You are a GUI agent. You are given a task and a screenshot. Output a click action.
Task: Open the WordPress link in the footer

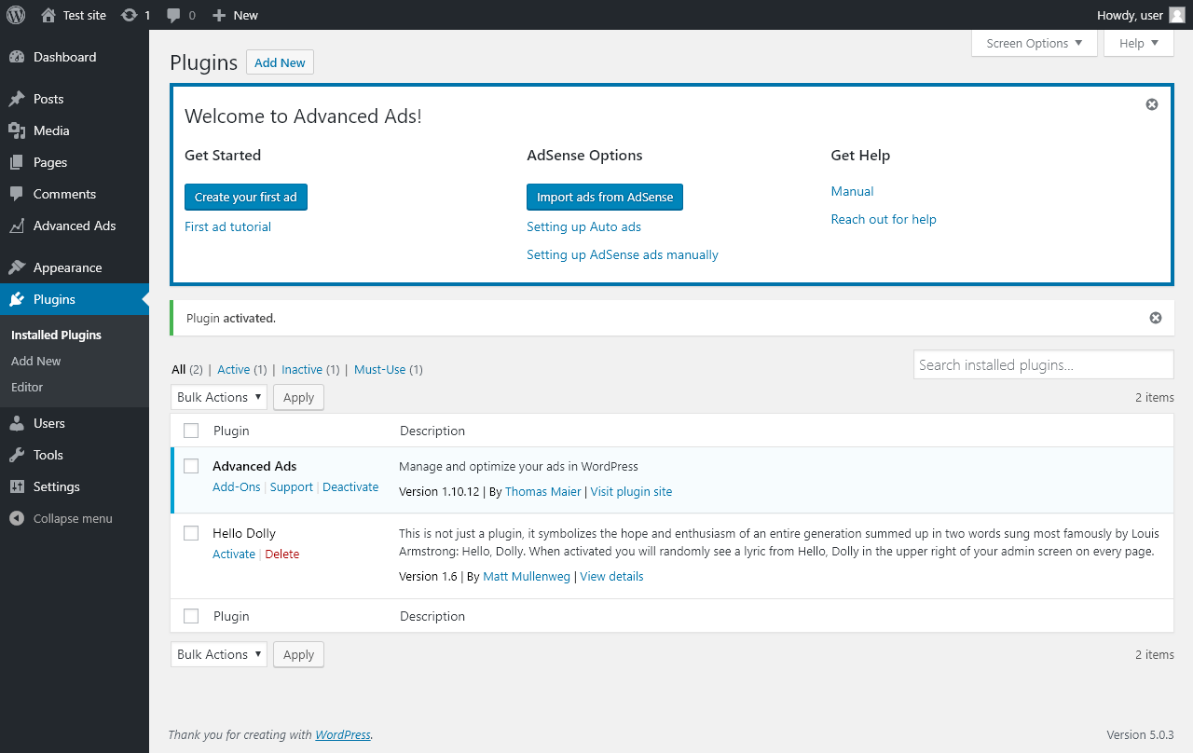[x=343, y=734]
